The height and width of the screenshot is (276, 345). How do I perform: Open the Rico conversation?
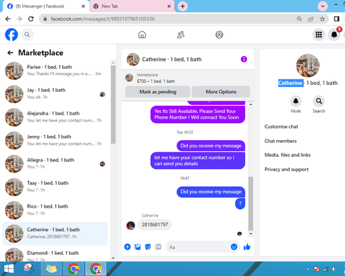point(55,210)
